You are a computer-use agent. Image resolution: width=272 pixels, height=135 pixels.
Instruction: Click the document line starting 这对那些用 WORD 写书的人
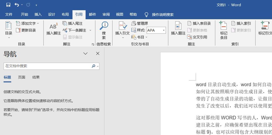click(234, 118)
